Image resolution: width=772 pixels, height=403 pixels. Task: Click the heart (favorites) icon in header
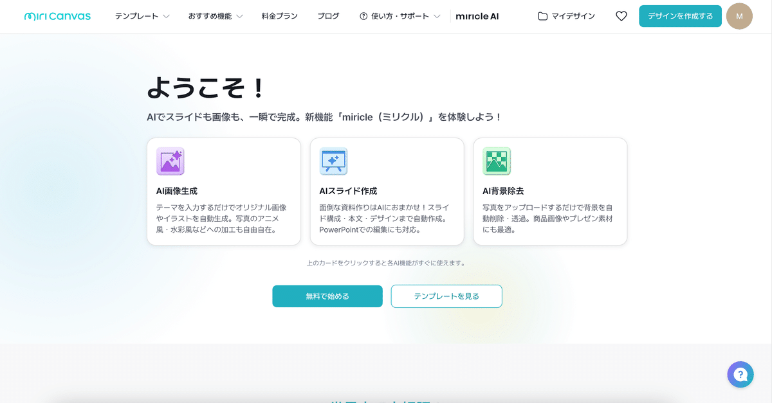621,16
